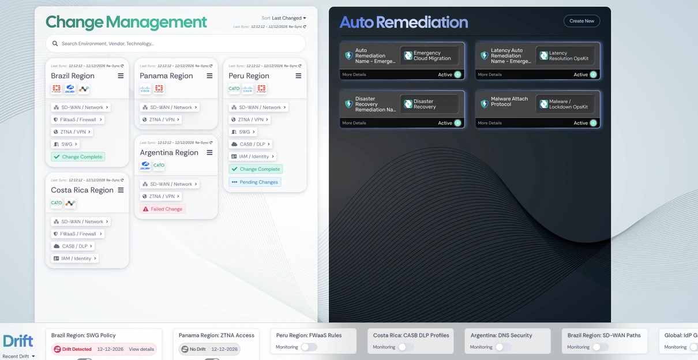Click the Fortinet vendor icon in Brazil Region
The width and height of the screenshot is (698, 360).
click(57, 89)
